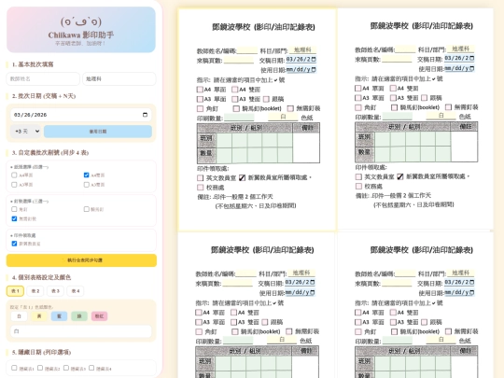
Task: Open 交稿日期 calendar icon in top-left form
Action: pos(314,60)
